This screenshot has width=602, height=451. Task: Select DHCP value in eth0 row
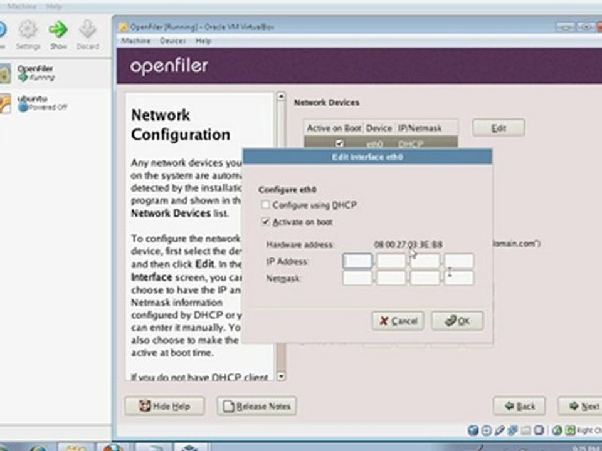tap(411, 144)
